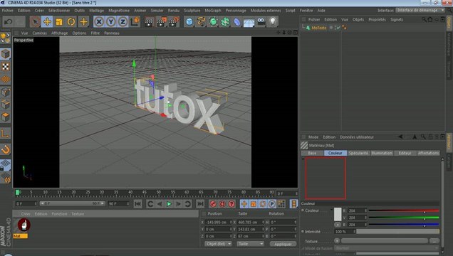Adjust the blue B color slider

point(404,225)
